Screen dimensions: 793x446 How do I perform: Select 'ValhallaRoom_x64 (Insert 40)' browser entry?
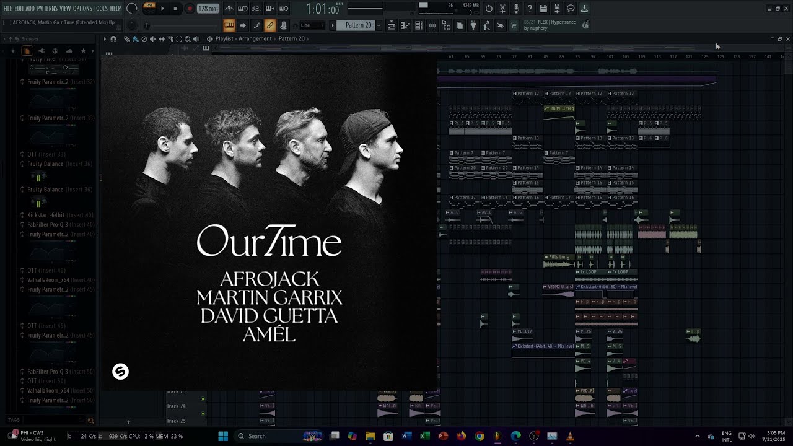(61, 280)
